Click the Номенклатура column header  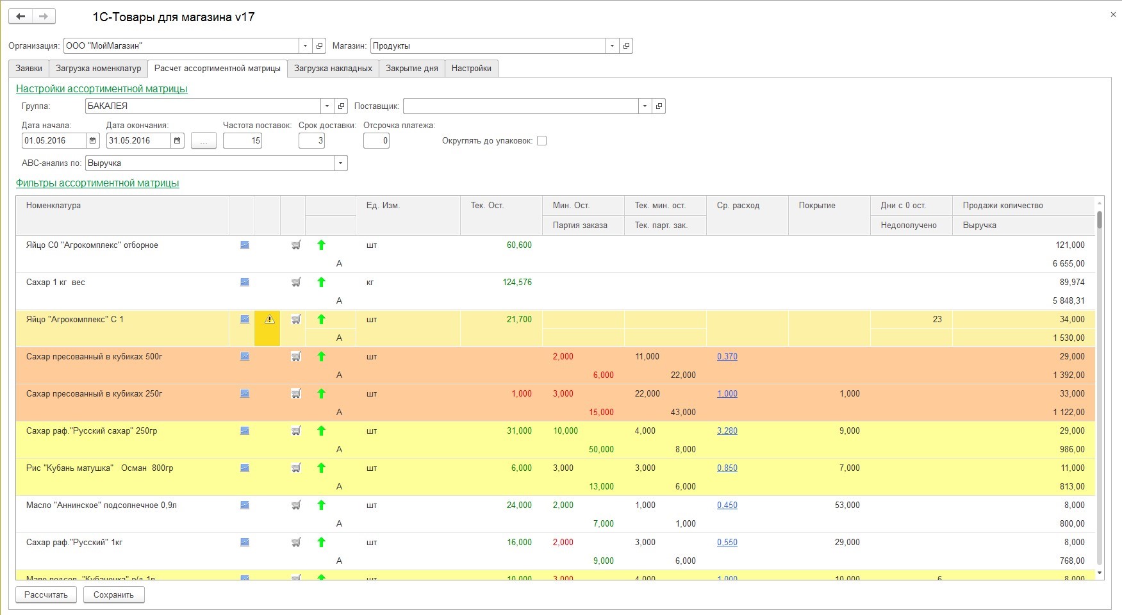122,215
